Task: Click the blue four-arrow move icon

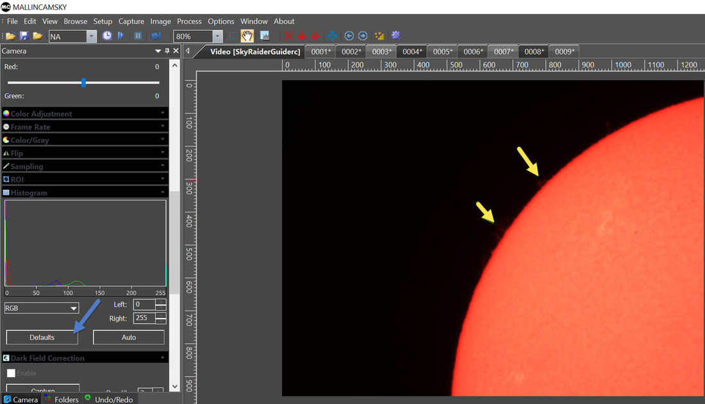Action: point(332,36)
